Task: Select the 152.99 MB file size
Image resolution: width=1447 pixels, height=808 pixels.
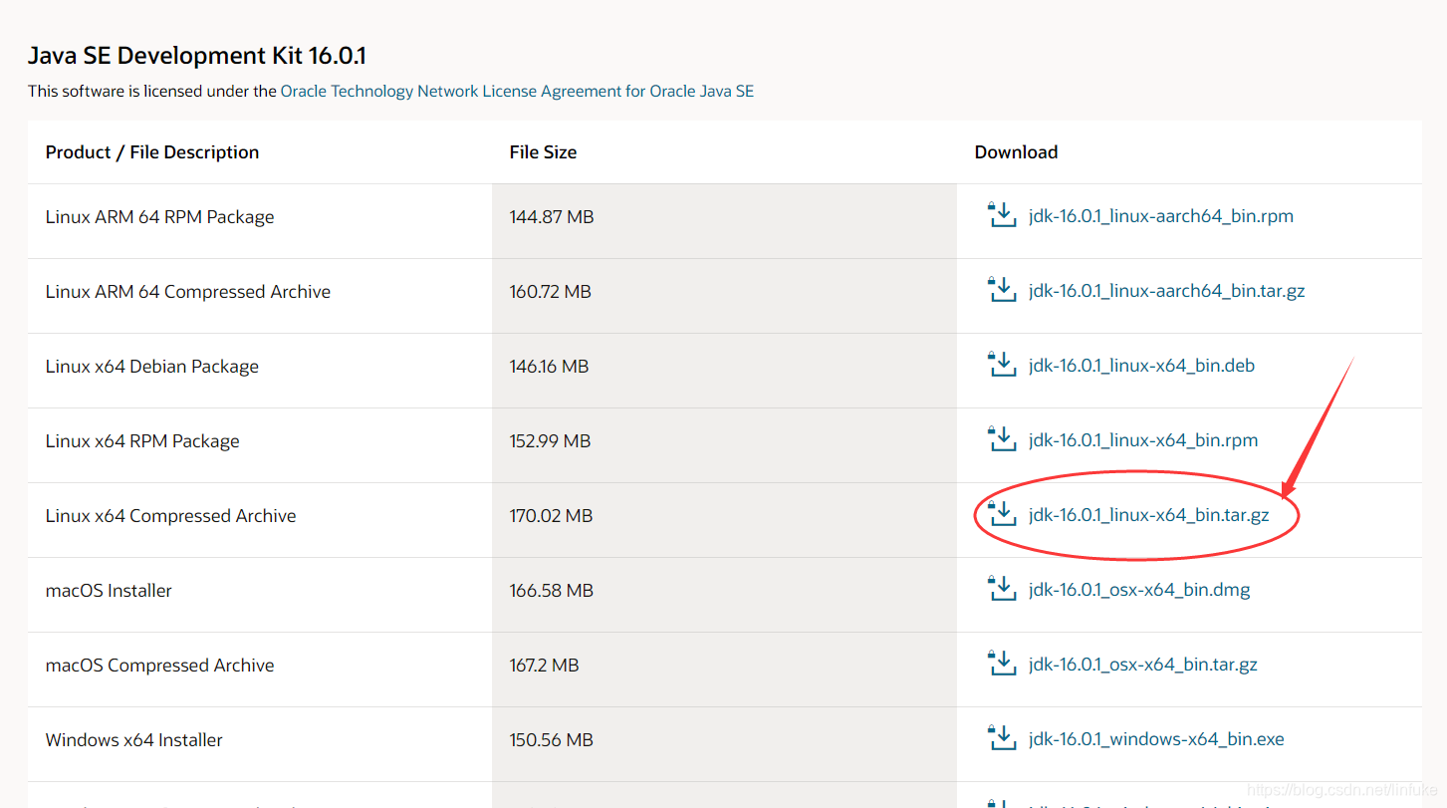Action: click(550, 441)
